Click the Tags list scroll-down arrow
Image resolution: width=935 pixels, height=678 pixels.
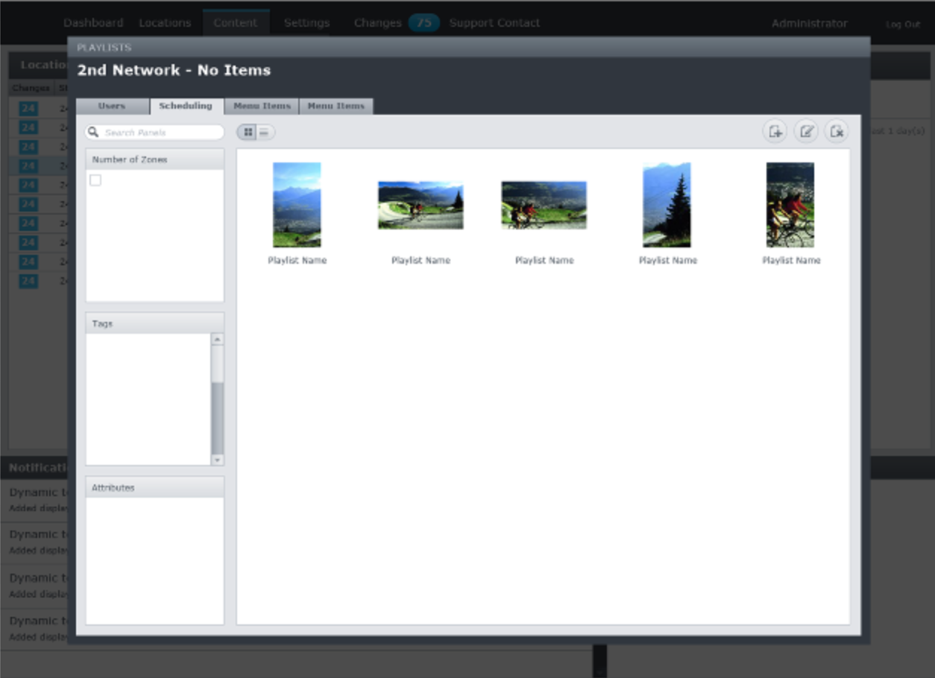(x=217, y=460)
